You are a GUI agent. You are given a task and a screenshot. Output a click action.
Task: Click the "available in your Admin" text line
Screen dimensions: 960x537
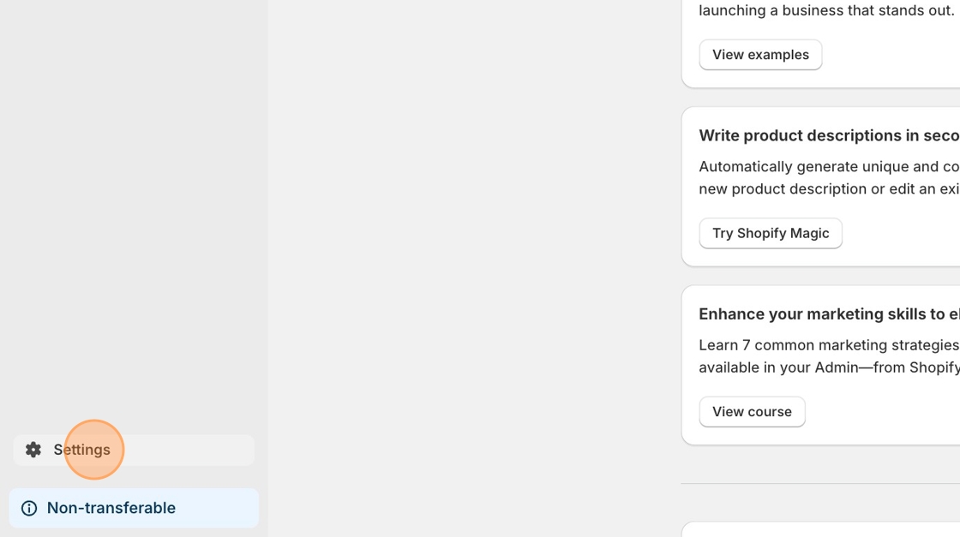coord(828,367)
